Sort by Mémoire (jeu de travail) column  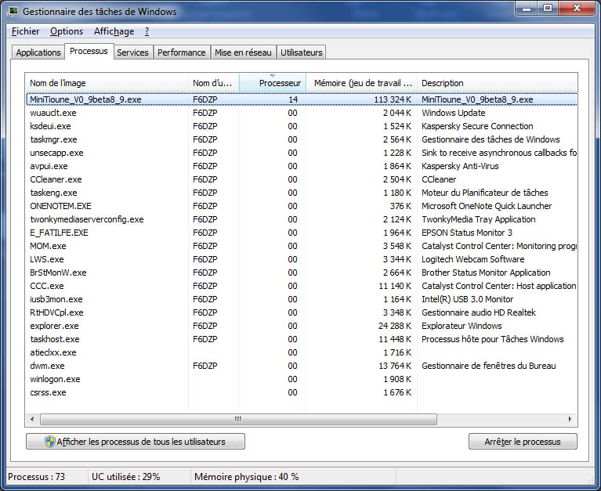point(361,83)
